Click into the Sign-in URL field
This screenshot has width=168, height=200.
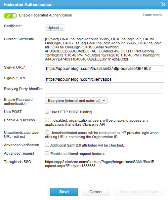tap(104, 69)
